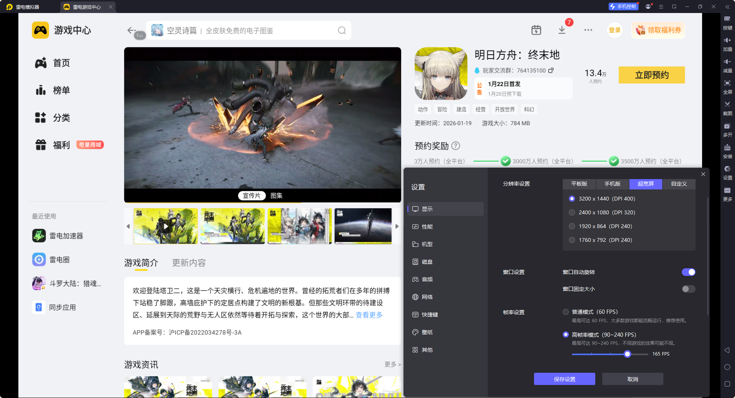Click the yellow 立即预约 button
This screenshot has width=735, height=398.
pyautogui.click(x=652, y=75)
